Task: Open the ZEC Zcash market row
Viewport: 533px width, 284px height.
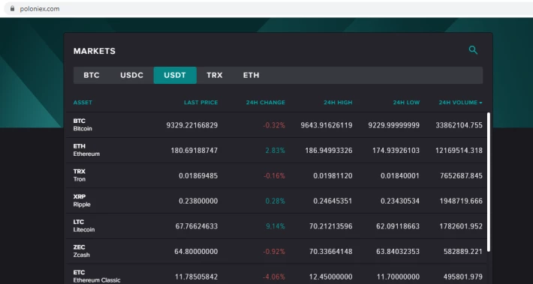Action: pos(276,251)
